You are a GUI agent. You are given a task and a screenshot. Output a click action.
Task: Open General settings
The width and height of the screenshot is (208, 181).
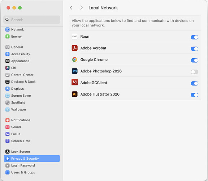(32, 47)
